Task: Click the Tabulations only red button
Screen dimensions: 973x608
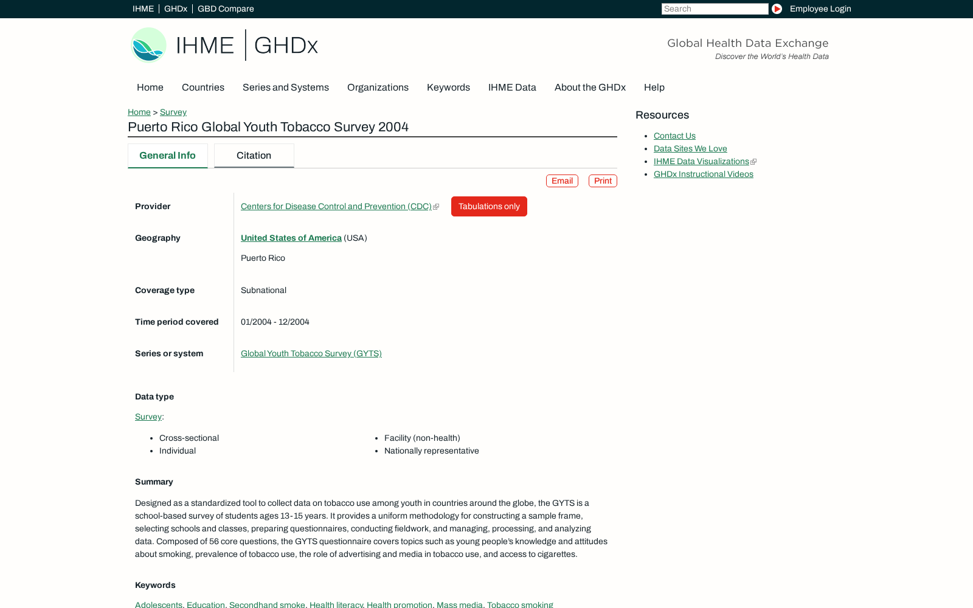Action: click(489, 207)
